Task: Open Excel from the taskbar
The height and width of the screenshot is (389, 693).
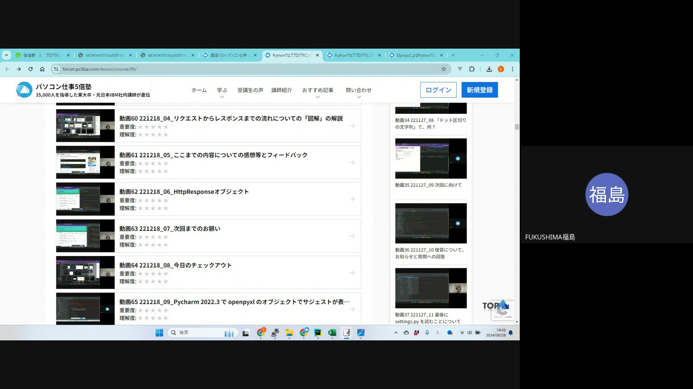Action: click(x=332, y=333)
